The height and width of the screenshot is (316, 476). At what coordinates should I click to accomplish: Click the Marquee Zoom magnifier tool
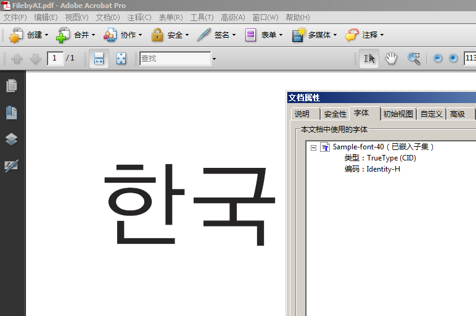[414, 59]
